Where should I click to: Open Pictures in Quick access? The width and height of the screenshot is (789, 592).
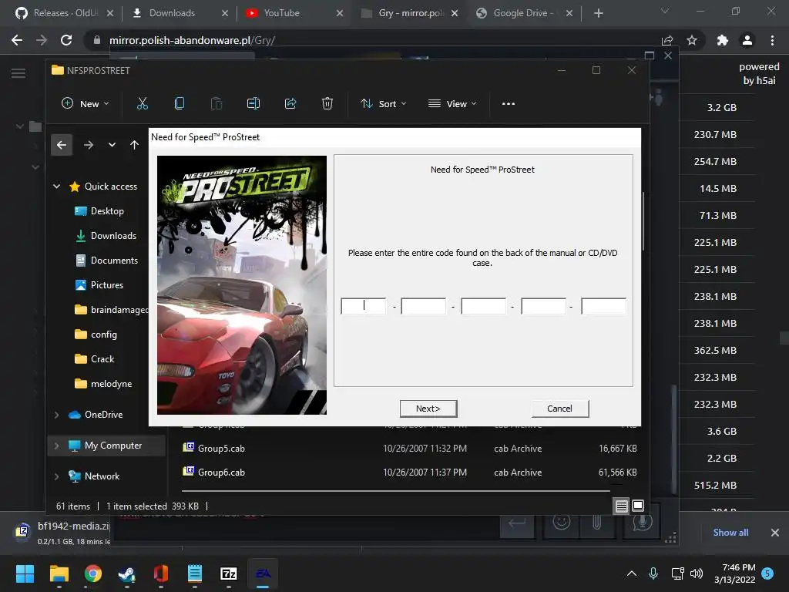[99, 285]
